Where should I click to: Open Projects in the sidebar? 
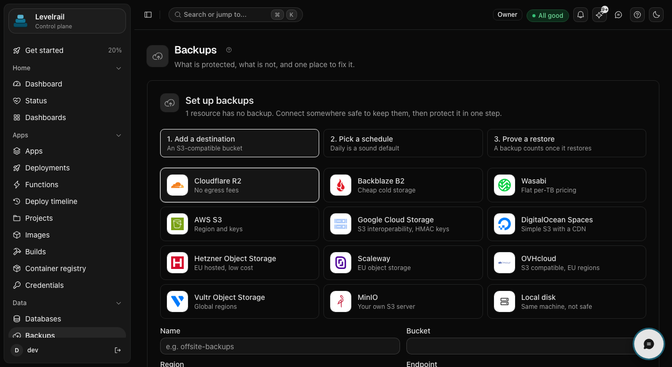pyautogui.click(x=67, y=218)
